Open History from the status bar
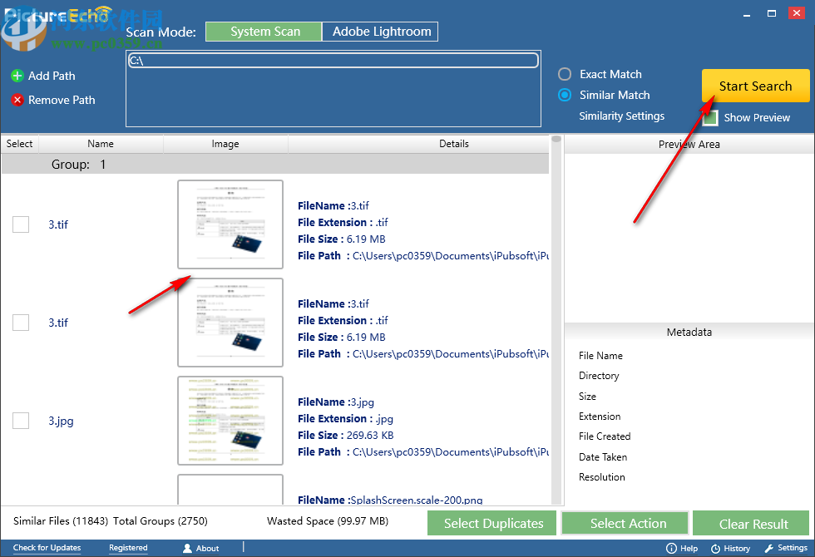Viewport: 815px width, 557px height. (x=730, y=548)
